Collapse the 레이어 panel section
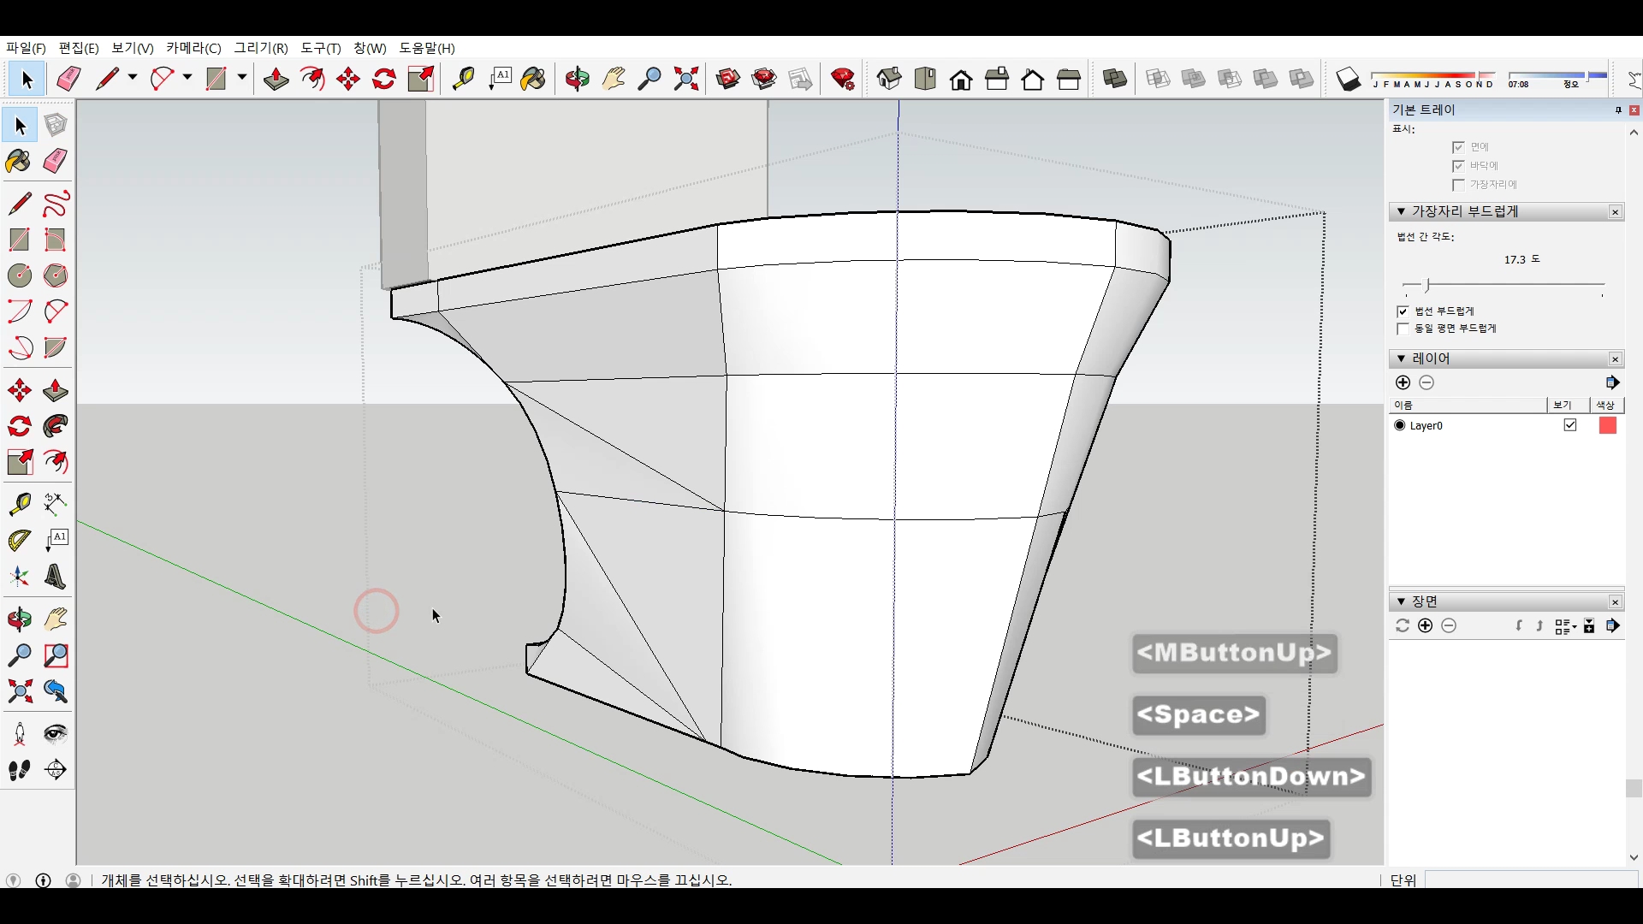 point(1401,358)
